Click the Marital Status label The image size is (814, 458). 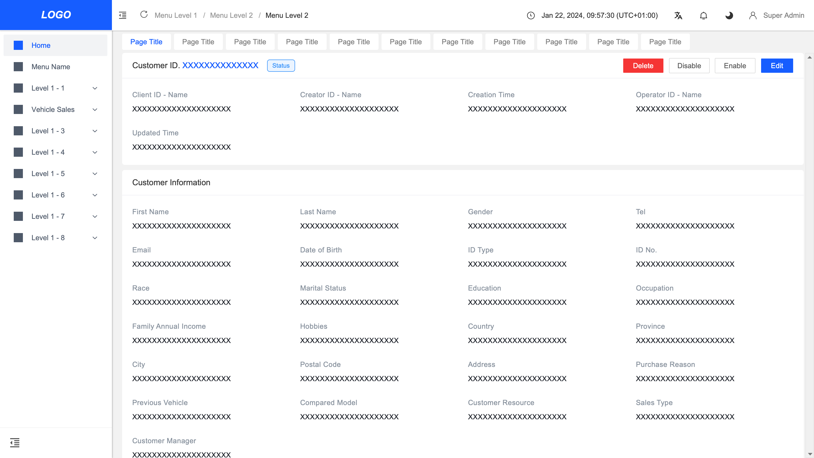[323, 288]
